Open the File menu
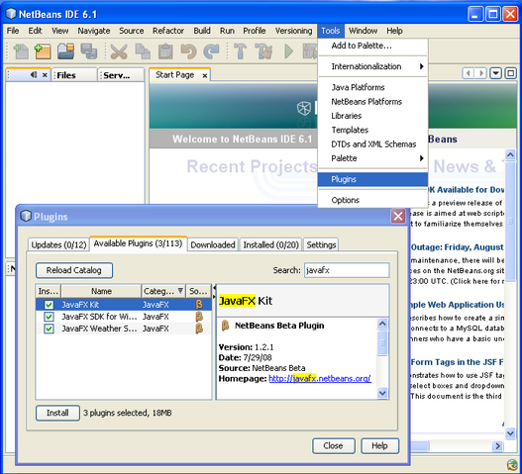Screen dimensions: 522x474 tap(13, 31)
